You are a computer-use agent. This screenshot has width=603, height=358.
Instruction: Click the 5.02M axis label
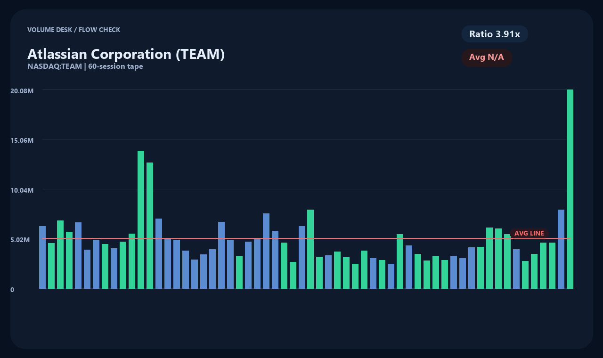tap(20, 240)
